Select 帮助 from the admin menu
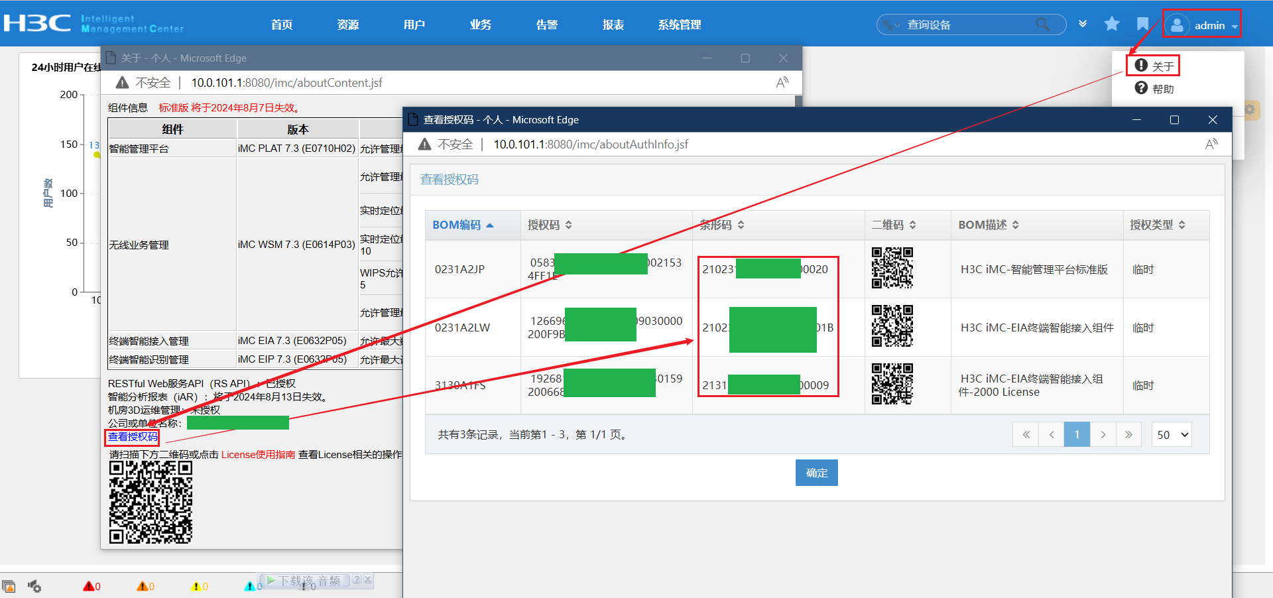The image size is (1273, 598). point(1154,88)
